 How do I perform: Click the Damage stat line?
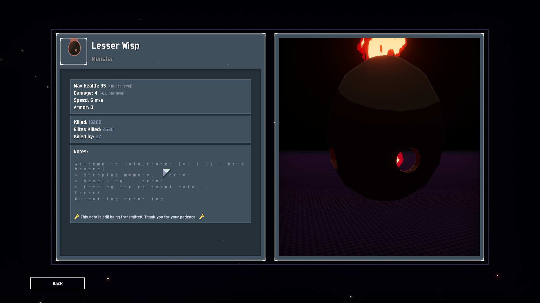(x=99, y=93)
